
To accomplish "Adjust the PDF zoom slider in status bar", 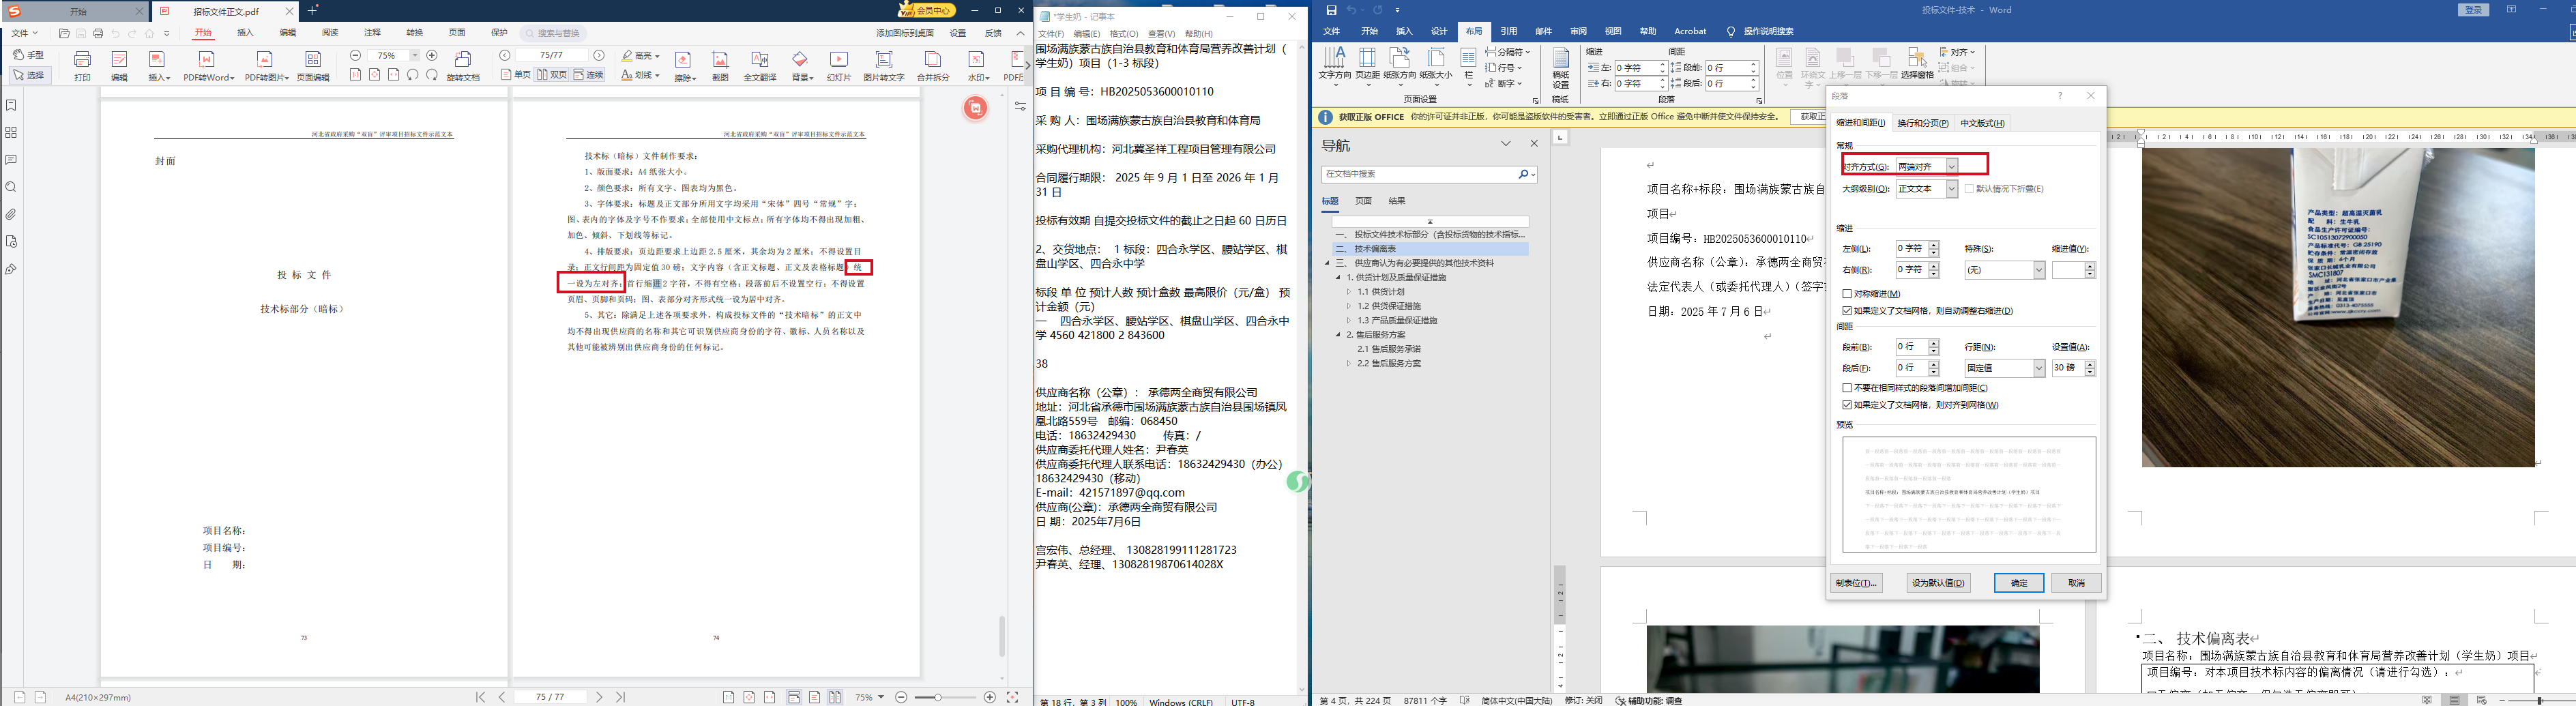I will [x=938, y=697].
